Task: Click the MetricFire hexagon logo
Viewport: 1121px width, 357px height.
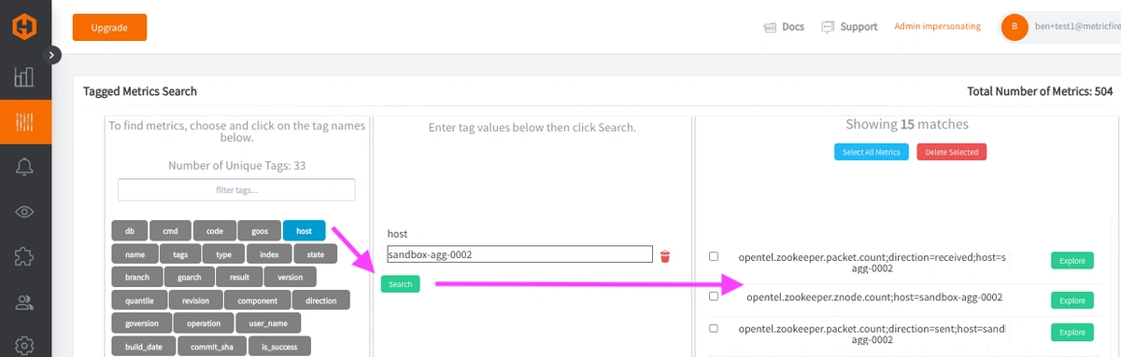Action: click(25, 27)
